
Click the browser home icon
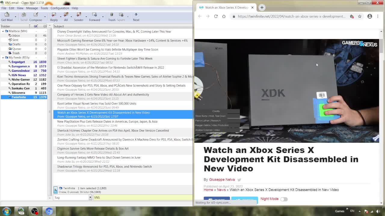click(224, 16)
